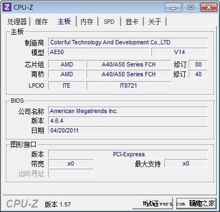Click the manufacturer field Colorful Technology

pyautogui.click(x=128, y=42)
